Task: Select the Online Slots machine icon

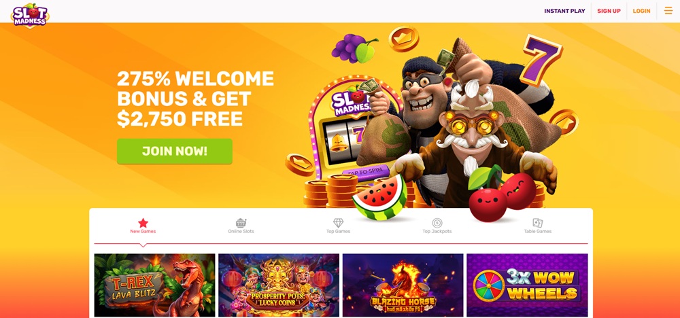Action: [x=241, y=223]
